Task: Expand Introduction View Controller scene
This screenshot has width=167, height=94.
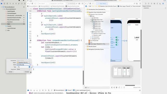Action: point(86,9)
